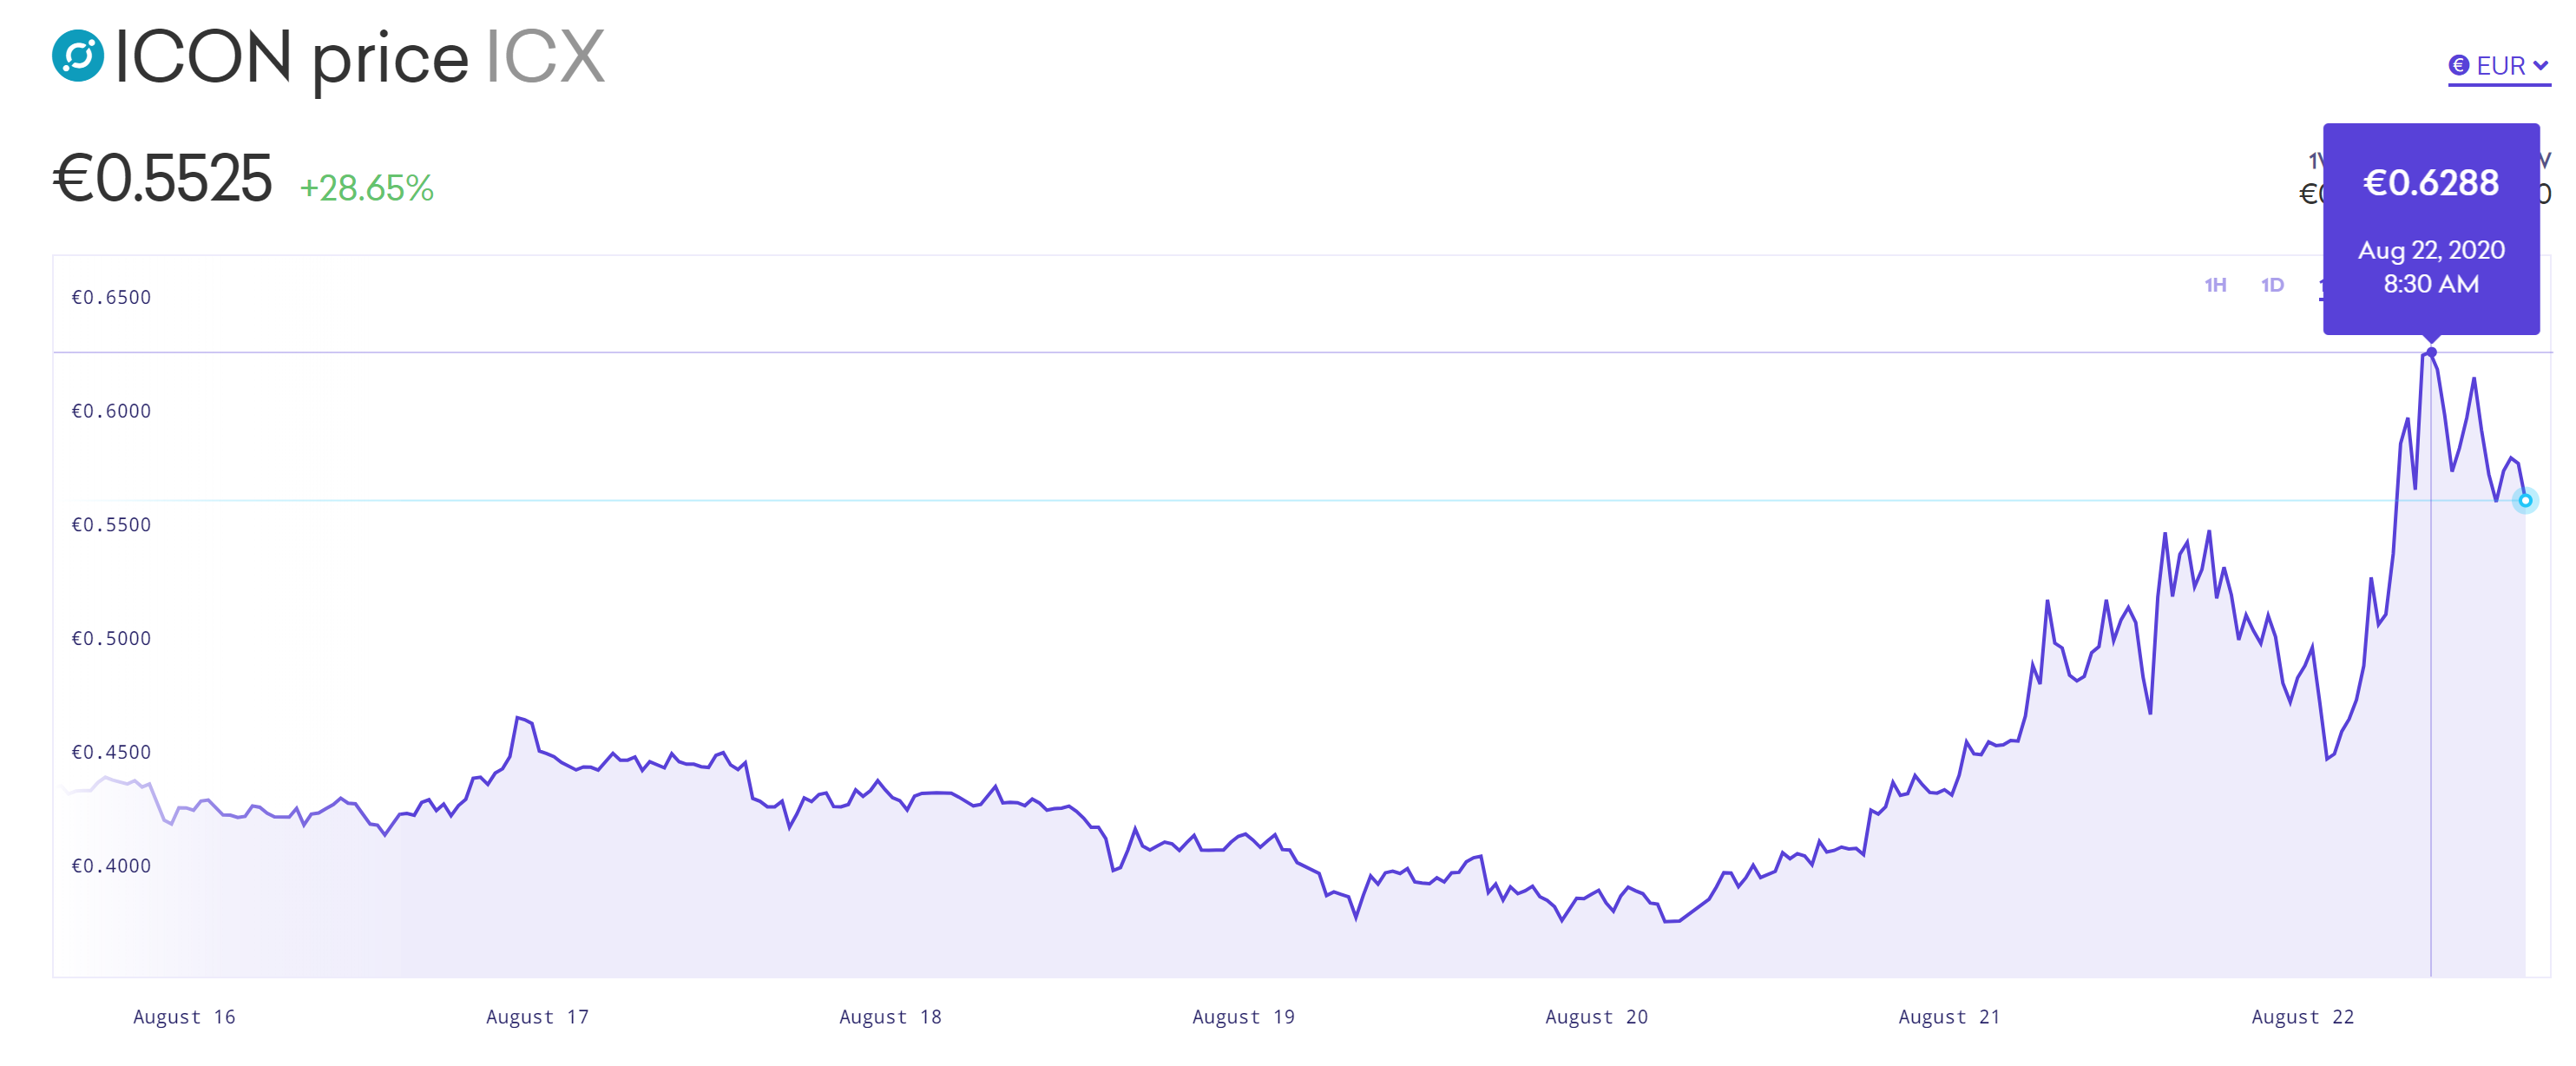Click the ICON coin logo
Image resolution: width=2576 pixels, height=1066 pixels.
tap(78, 55)
